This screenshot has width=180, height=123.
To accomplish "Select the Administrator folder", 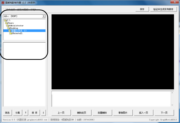I will [15, 25].
